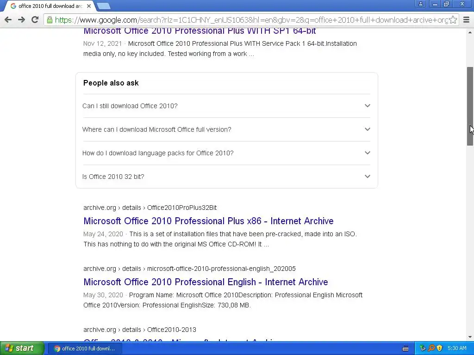474x355 pixels.
Task: Click the orange magnifier tray icon
Action: pyautogui.click(x=431, y=349)
